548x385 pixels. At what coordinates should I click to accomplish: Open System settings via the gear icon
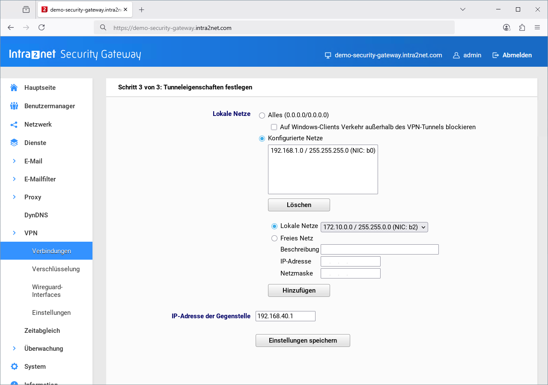tap(13, 366)
